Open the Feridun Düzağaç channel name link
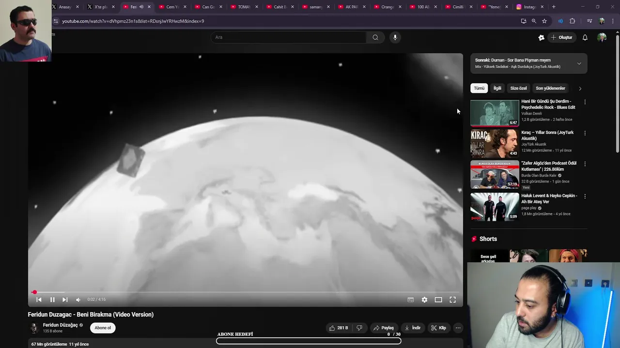This screenshot has width=620, height=348. [60, 325]
